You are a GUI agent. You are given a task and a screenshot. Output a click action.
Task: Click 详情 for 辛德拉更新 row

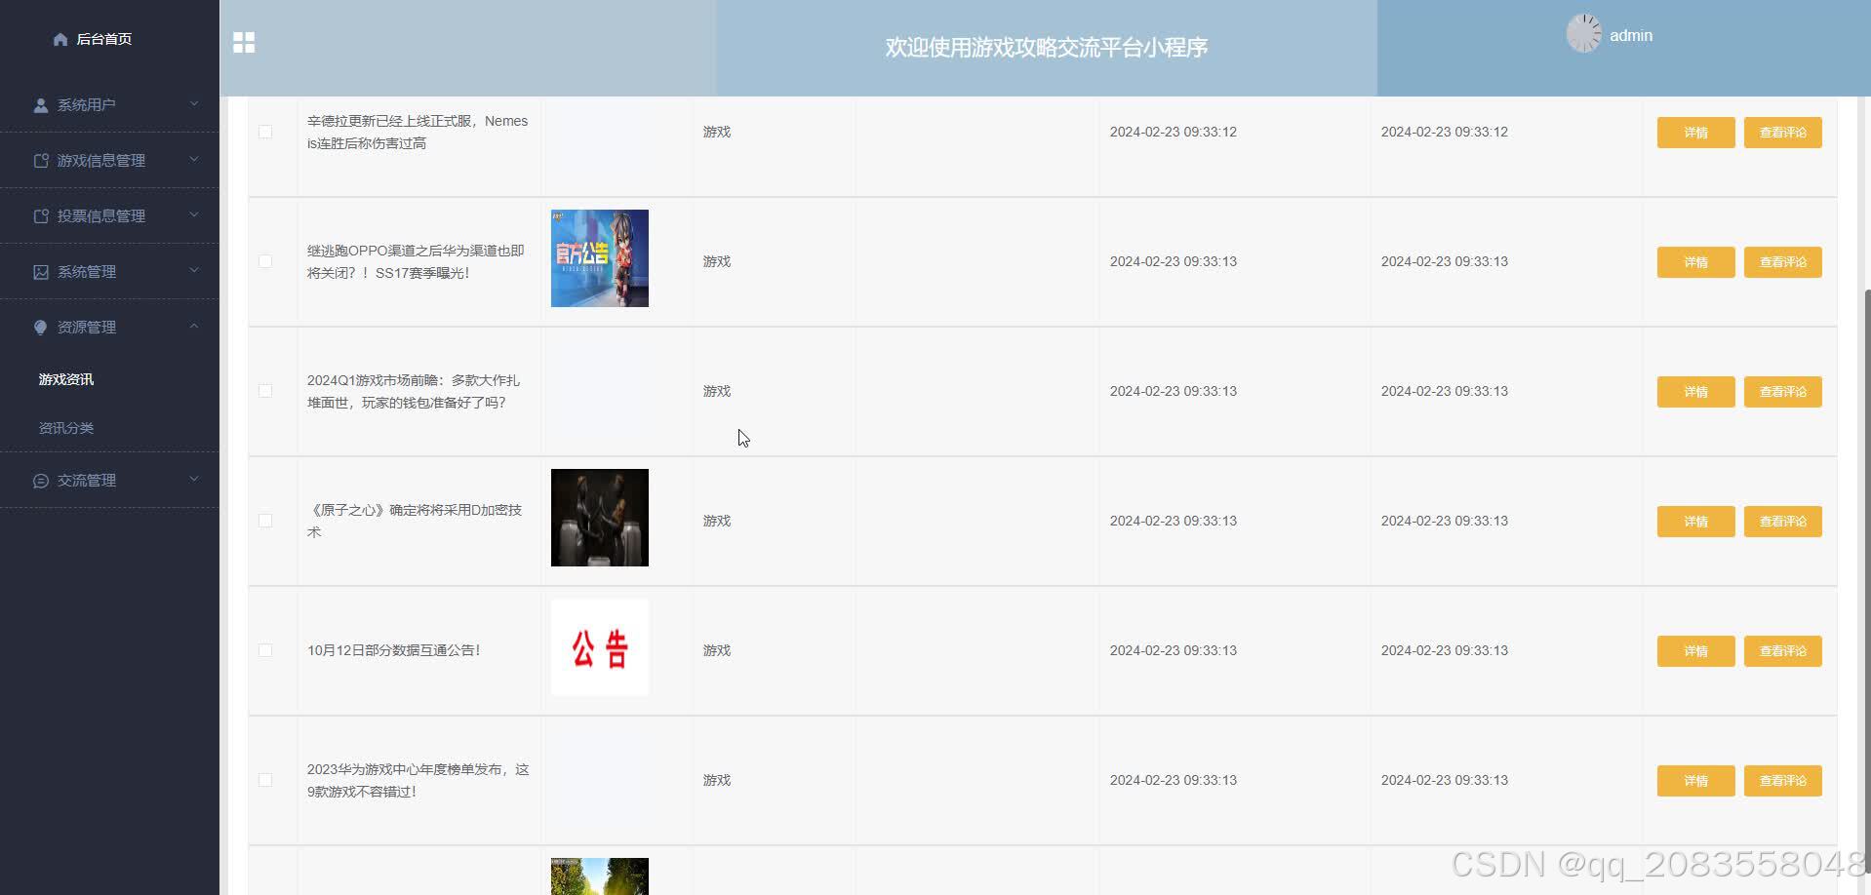pyautogui.click(x=1695, y=133)
